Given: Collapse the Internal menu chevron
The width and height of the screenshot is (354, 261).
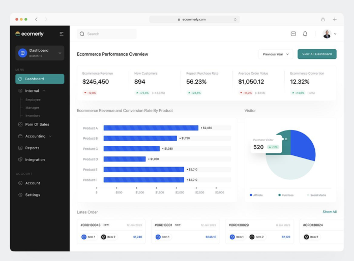Looking at the screenshot, I should (44, 90).
